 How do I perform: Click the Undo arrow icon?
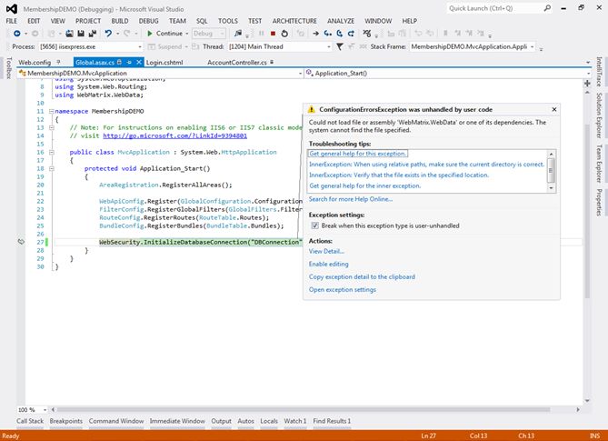coord(108,34)
